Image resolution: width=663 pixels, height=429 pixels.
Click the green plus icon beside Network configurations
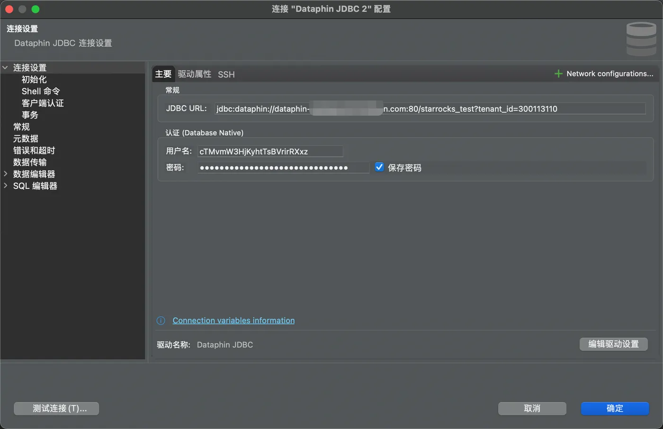pos(558,74)
